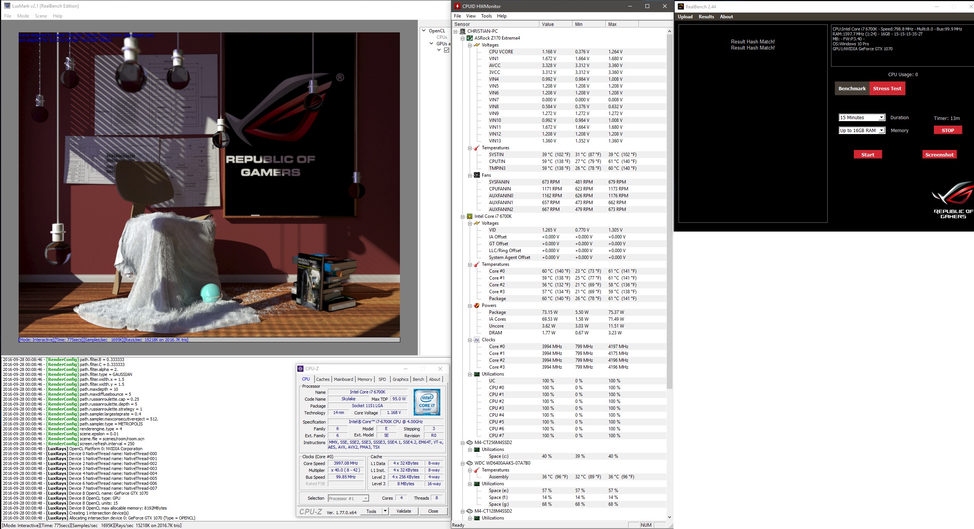
Task: Click the M4-CT256M4SSD2 drive icon
Action: [470, 443]
